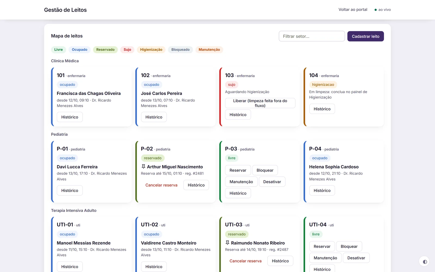Cancel reservation for bed P-02

161,185
